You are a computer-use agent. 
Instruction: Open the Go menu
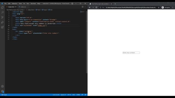[24, 4]
